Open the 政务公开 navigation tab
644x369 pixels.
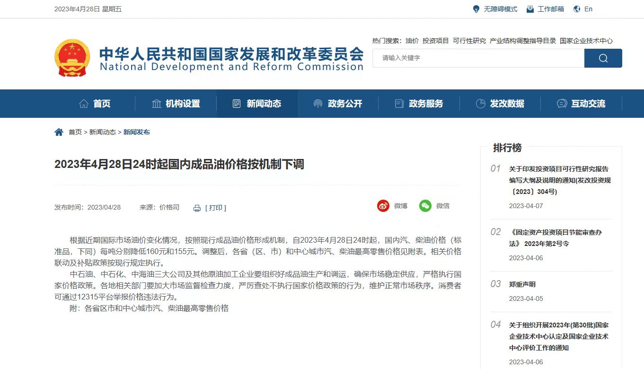338,104
